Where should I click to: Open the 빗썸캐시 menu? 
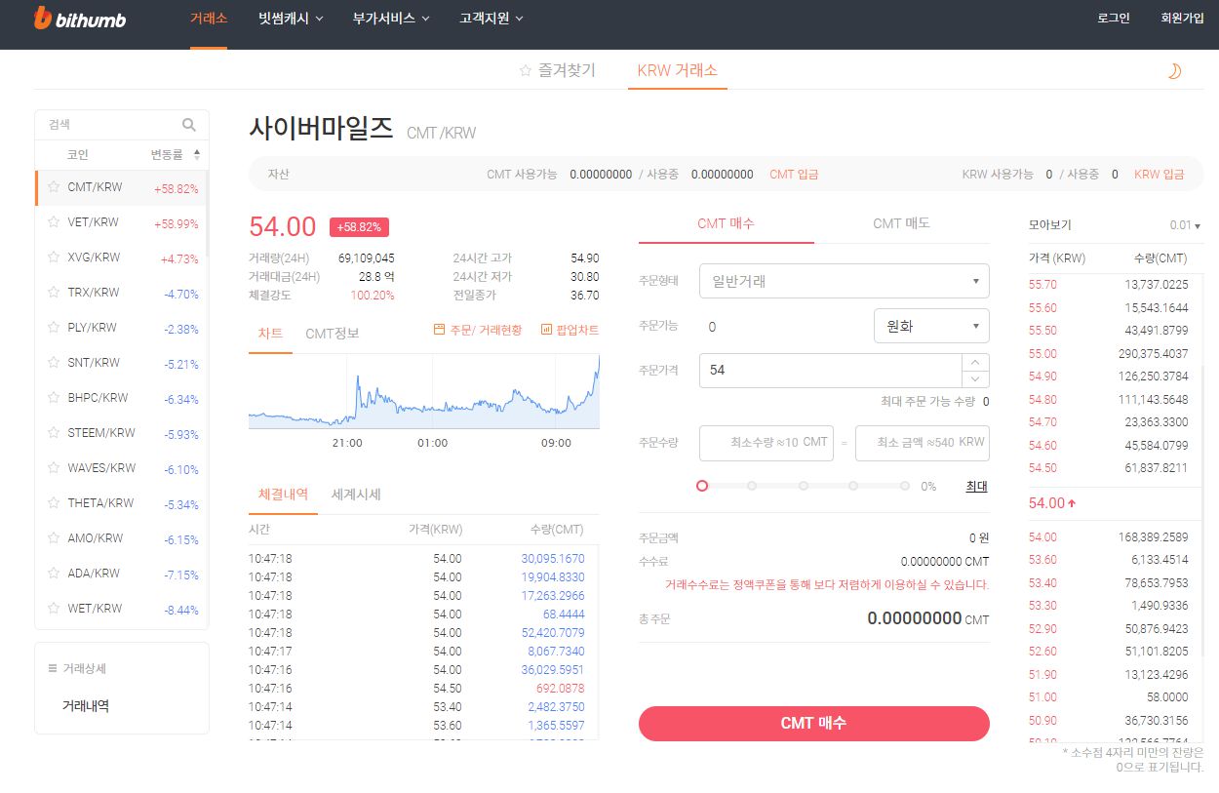point(291,19)
